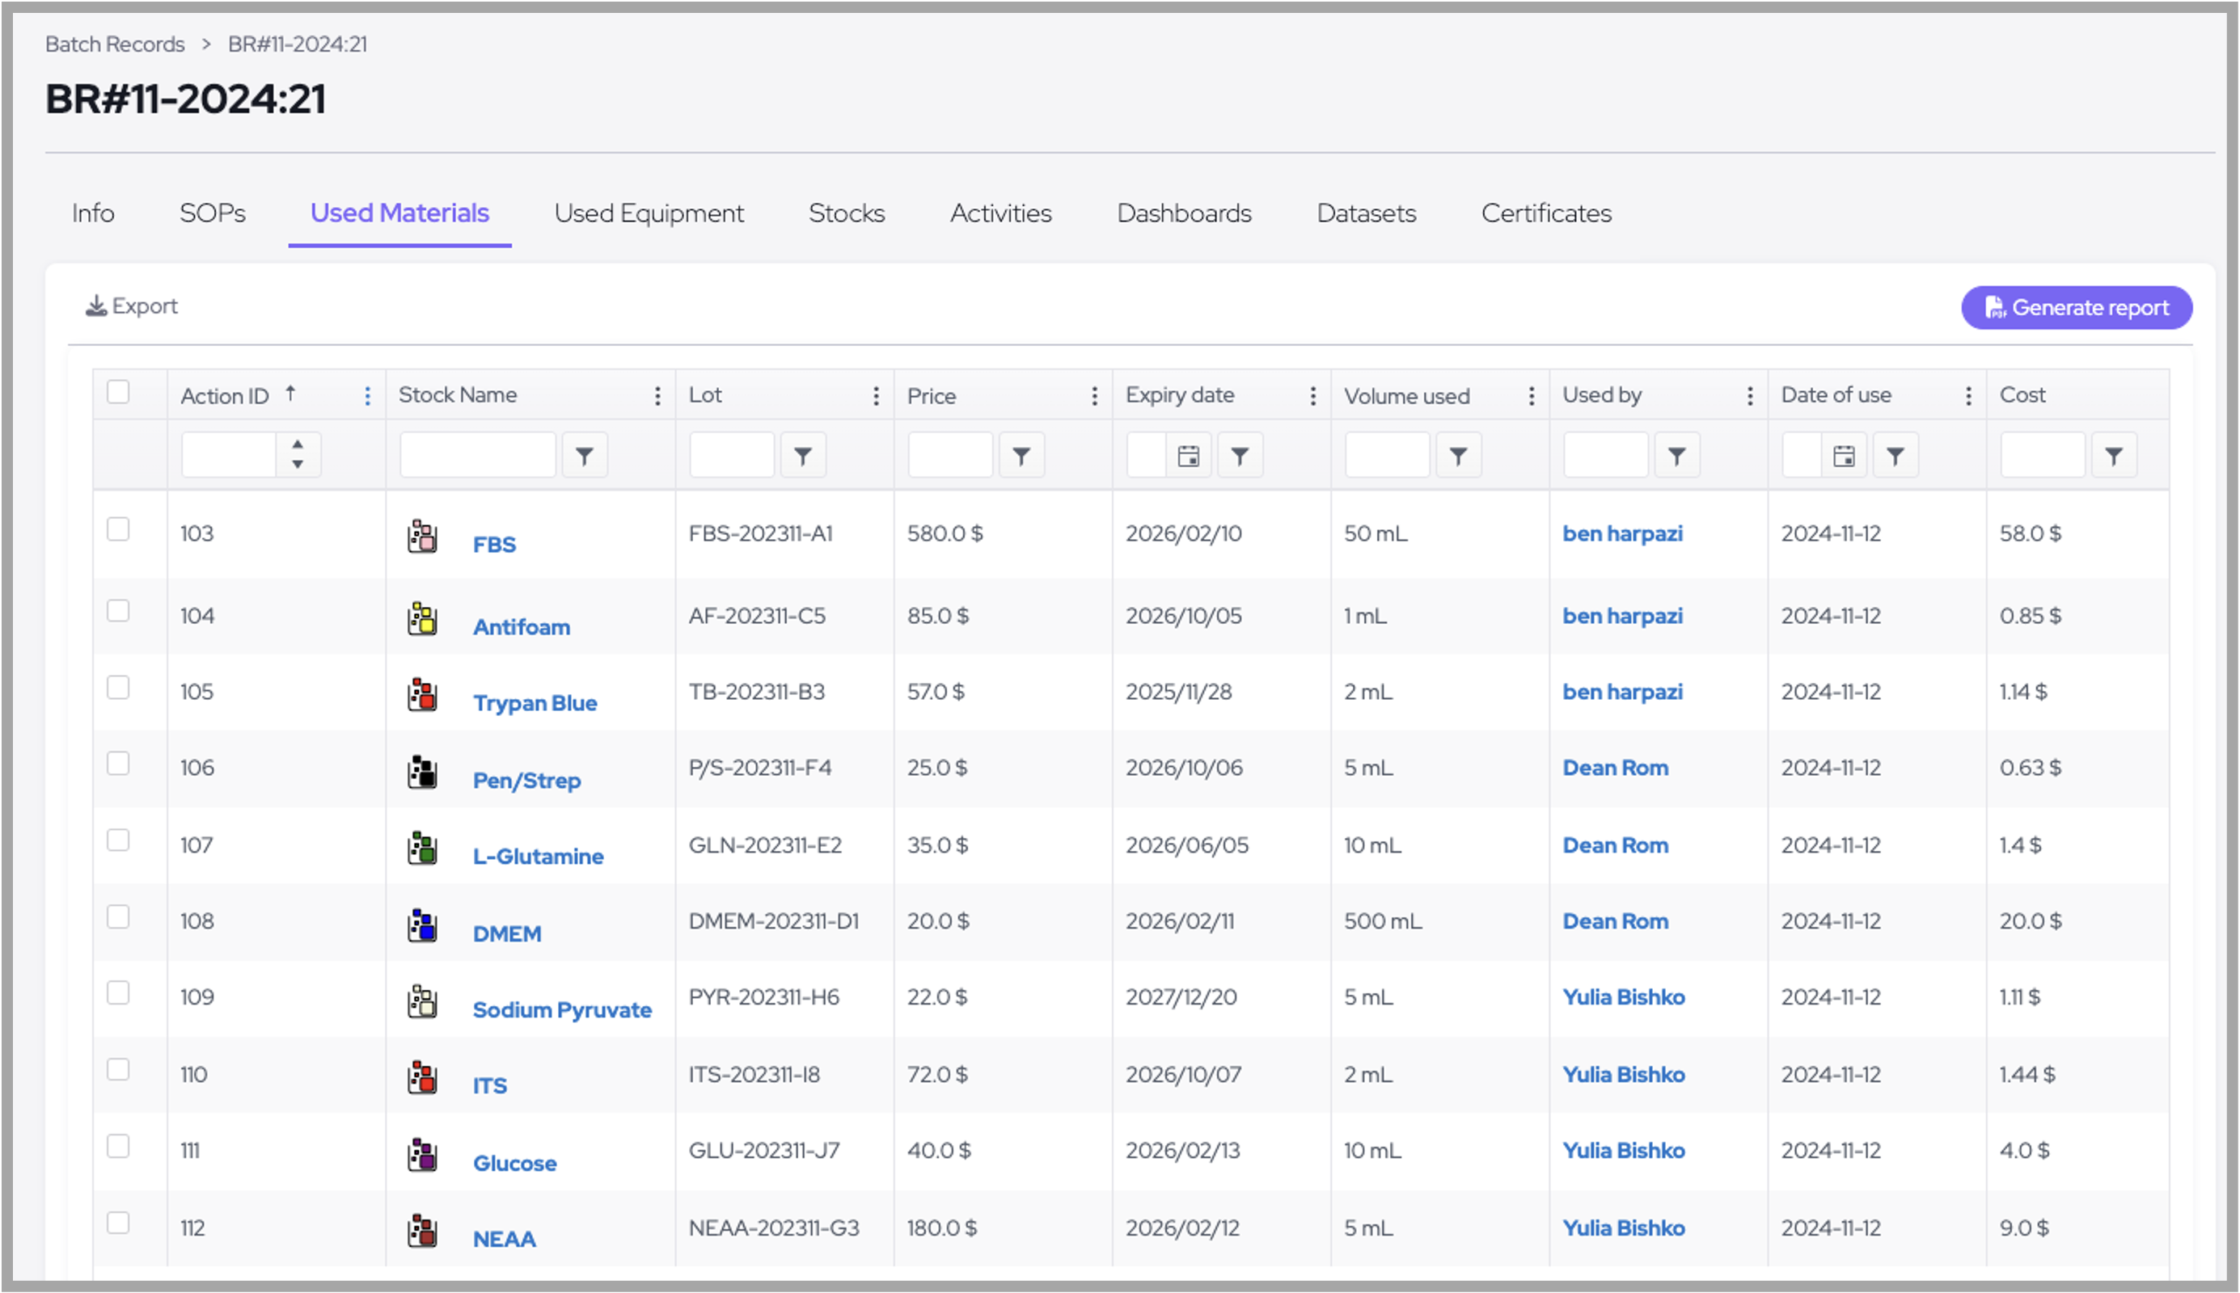Screen dimensions: 2240x1293
Task: Open Action ID column options menu
Action: [368, 396]
